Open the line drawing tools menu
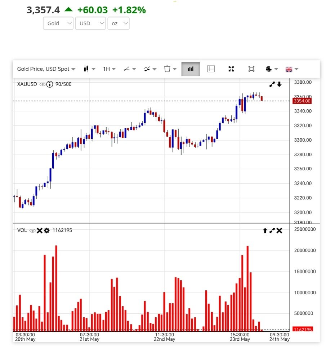This screenshot has height=350, width=330. (x=129, y=69)
